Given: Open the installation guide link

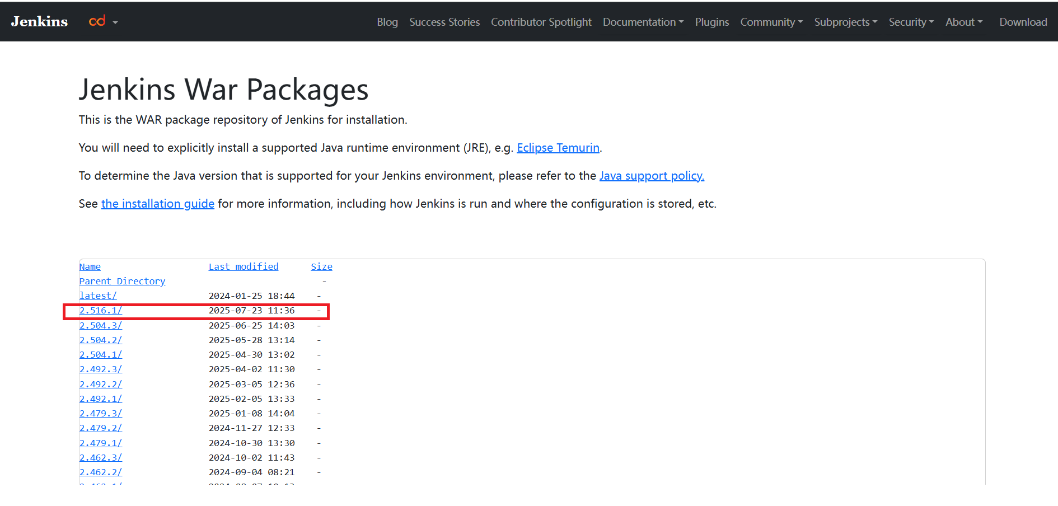Looking at the screenshot, I should point(158,204).
